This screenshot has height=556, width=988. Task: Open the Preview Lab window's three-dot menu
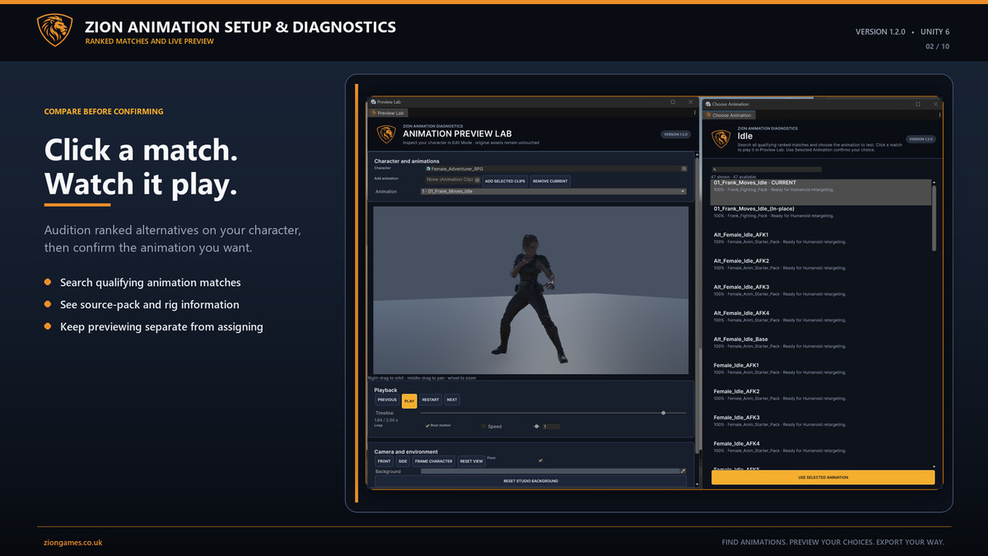tap(695, 113)
